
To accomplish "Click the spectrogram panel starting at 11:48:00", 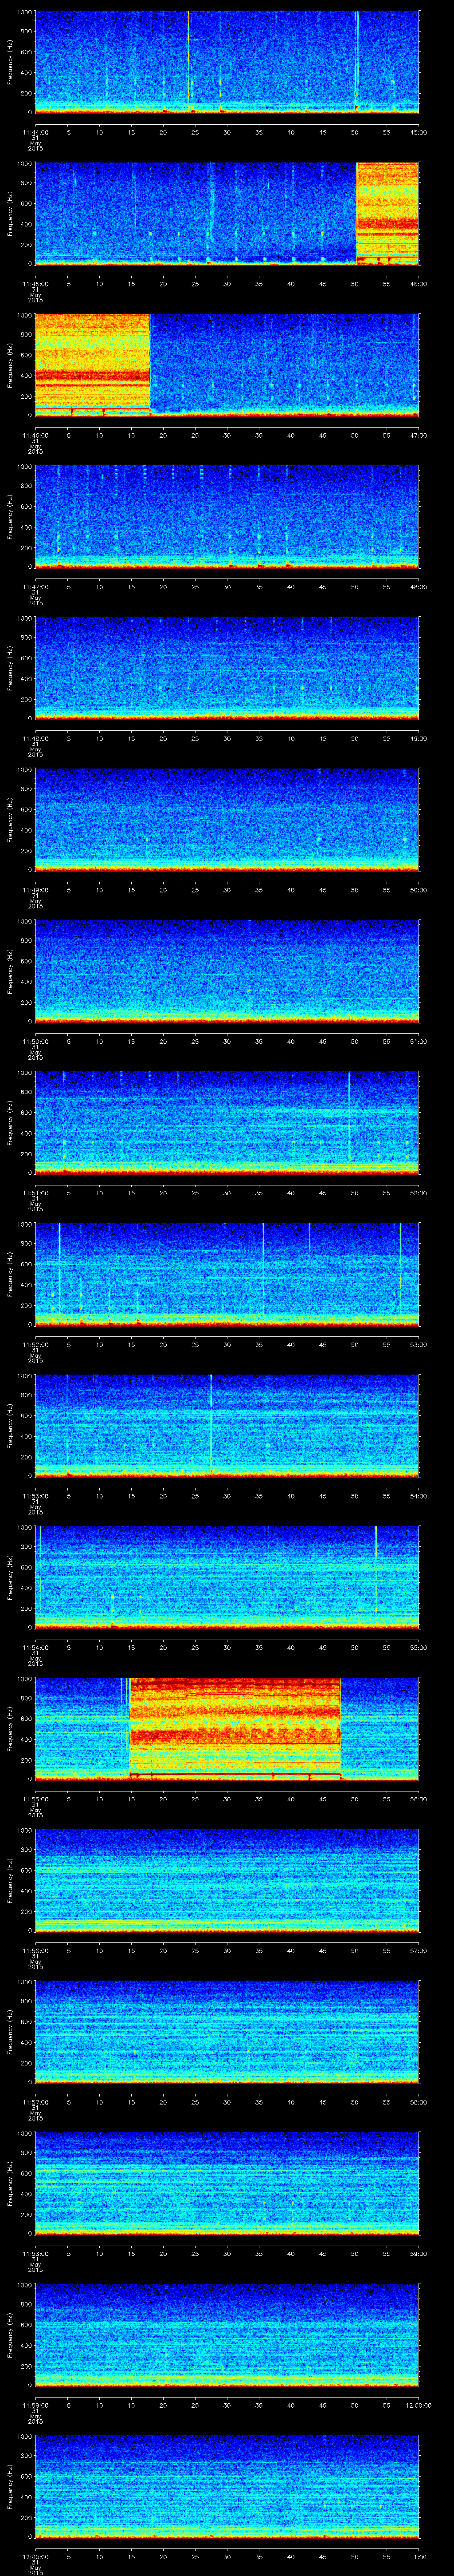I will point(227,668).
